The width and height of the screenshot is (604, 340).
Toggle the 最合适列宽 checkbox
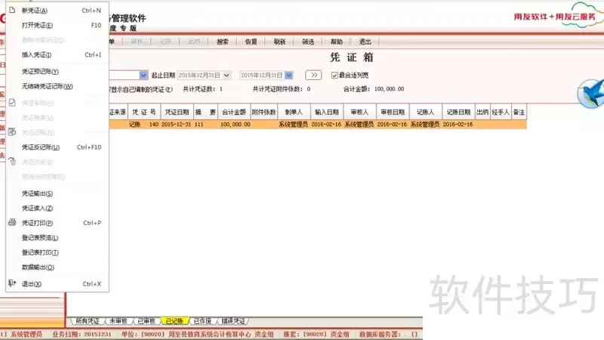coord(334,75)
